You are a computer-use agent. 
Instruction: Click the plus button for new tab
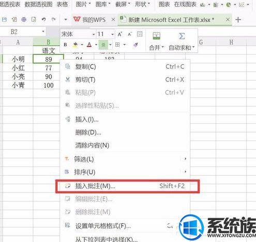pyautogui.click(x=238, y=20)
